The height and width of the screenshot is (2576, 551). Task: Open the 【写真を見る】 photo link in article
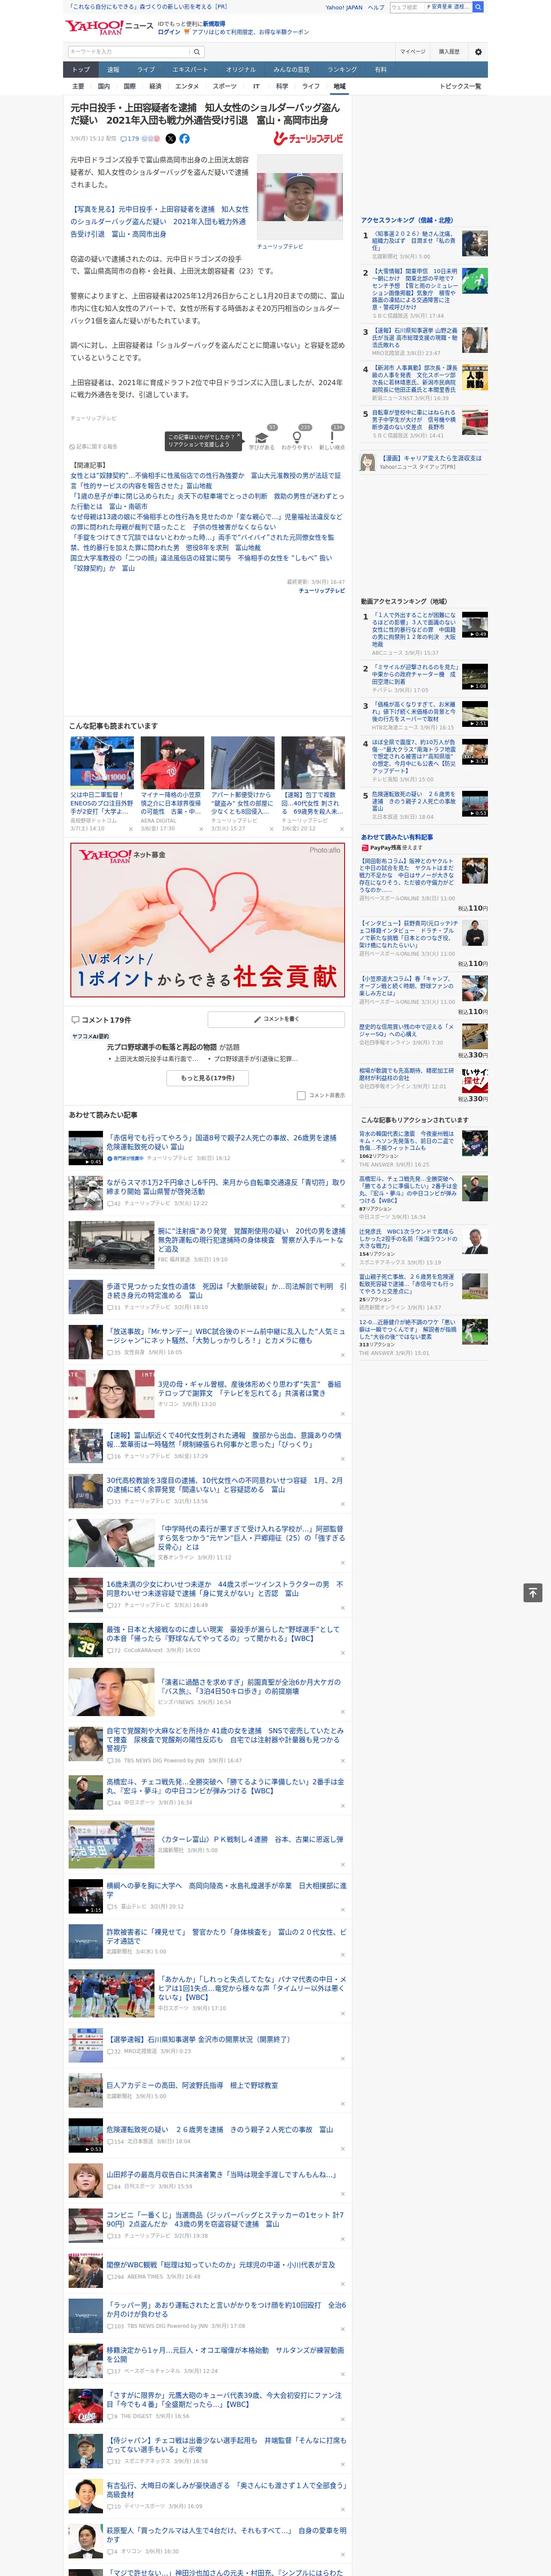click(x=159, y=222)
